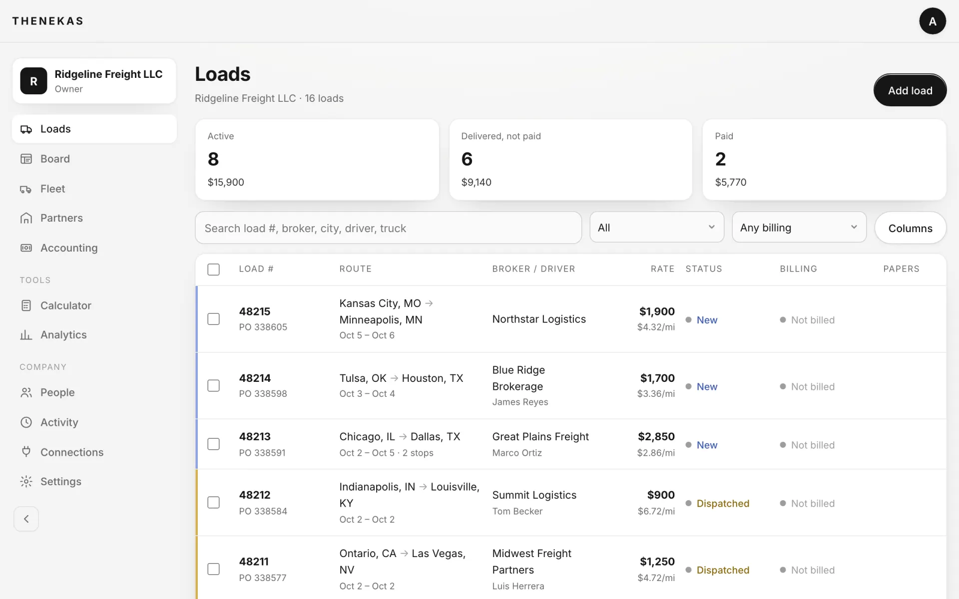The height and width of the screenshot is (599, 959).
Task: Open the Ridgeline Freight LLC company switcher
Action: [94, 81]
